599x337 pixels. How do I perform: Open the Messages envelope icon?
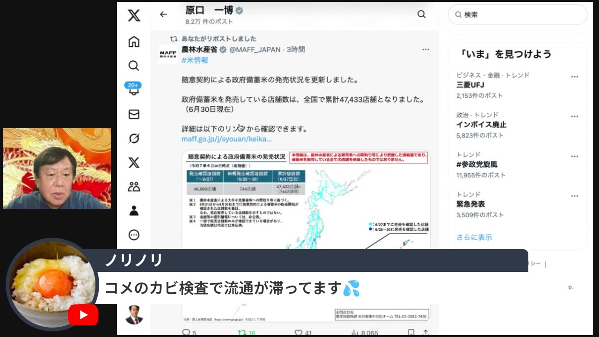pyautogui.click(x=134, y=114)
